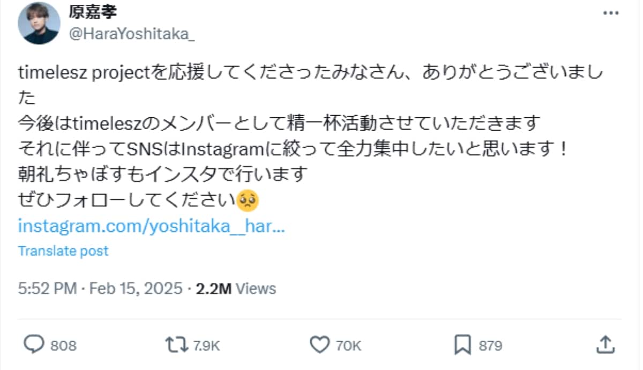Image resolution: width=643 pixels, height=370 pixels.
Task: Toggle the heart to unlike the post
Action: point(321,345)
